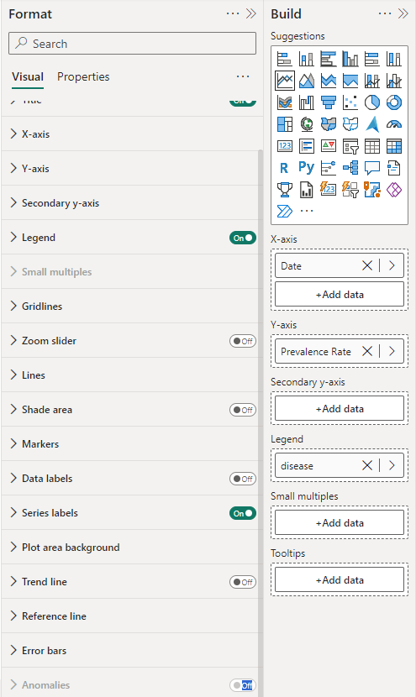Select the Gauge visual

[x=394, y=124]
